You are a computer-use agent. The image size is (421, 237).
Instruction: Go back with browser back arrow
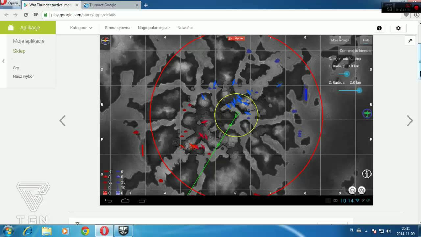[6, 15]
